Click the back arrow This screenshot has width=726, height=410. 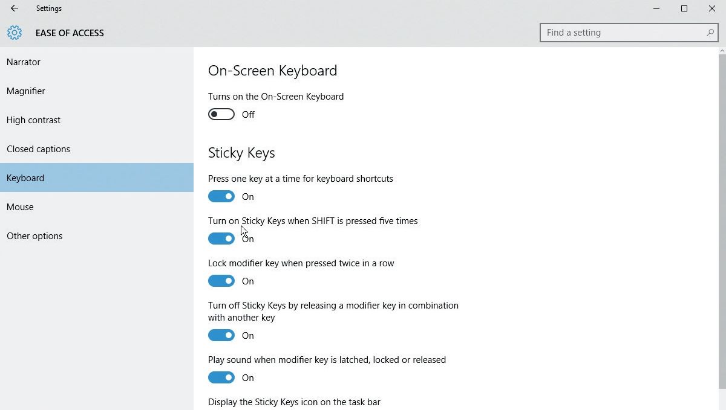pos(13,8)
